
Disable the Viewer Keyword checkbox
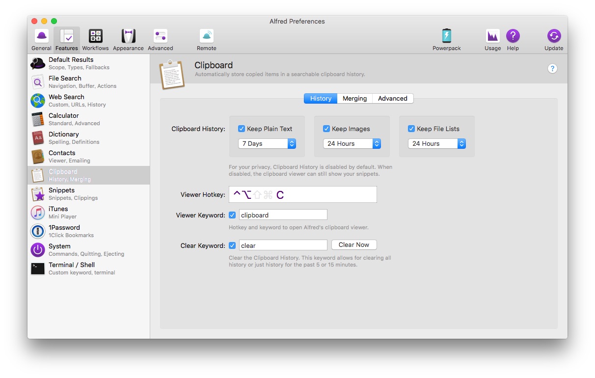coord(232,215)
